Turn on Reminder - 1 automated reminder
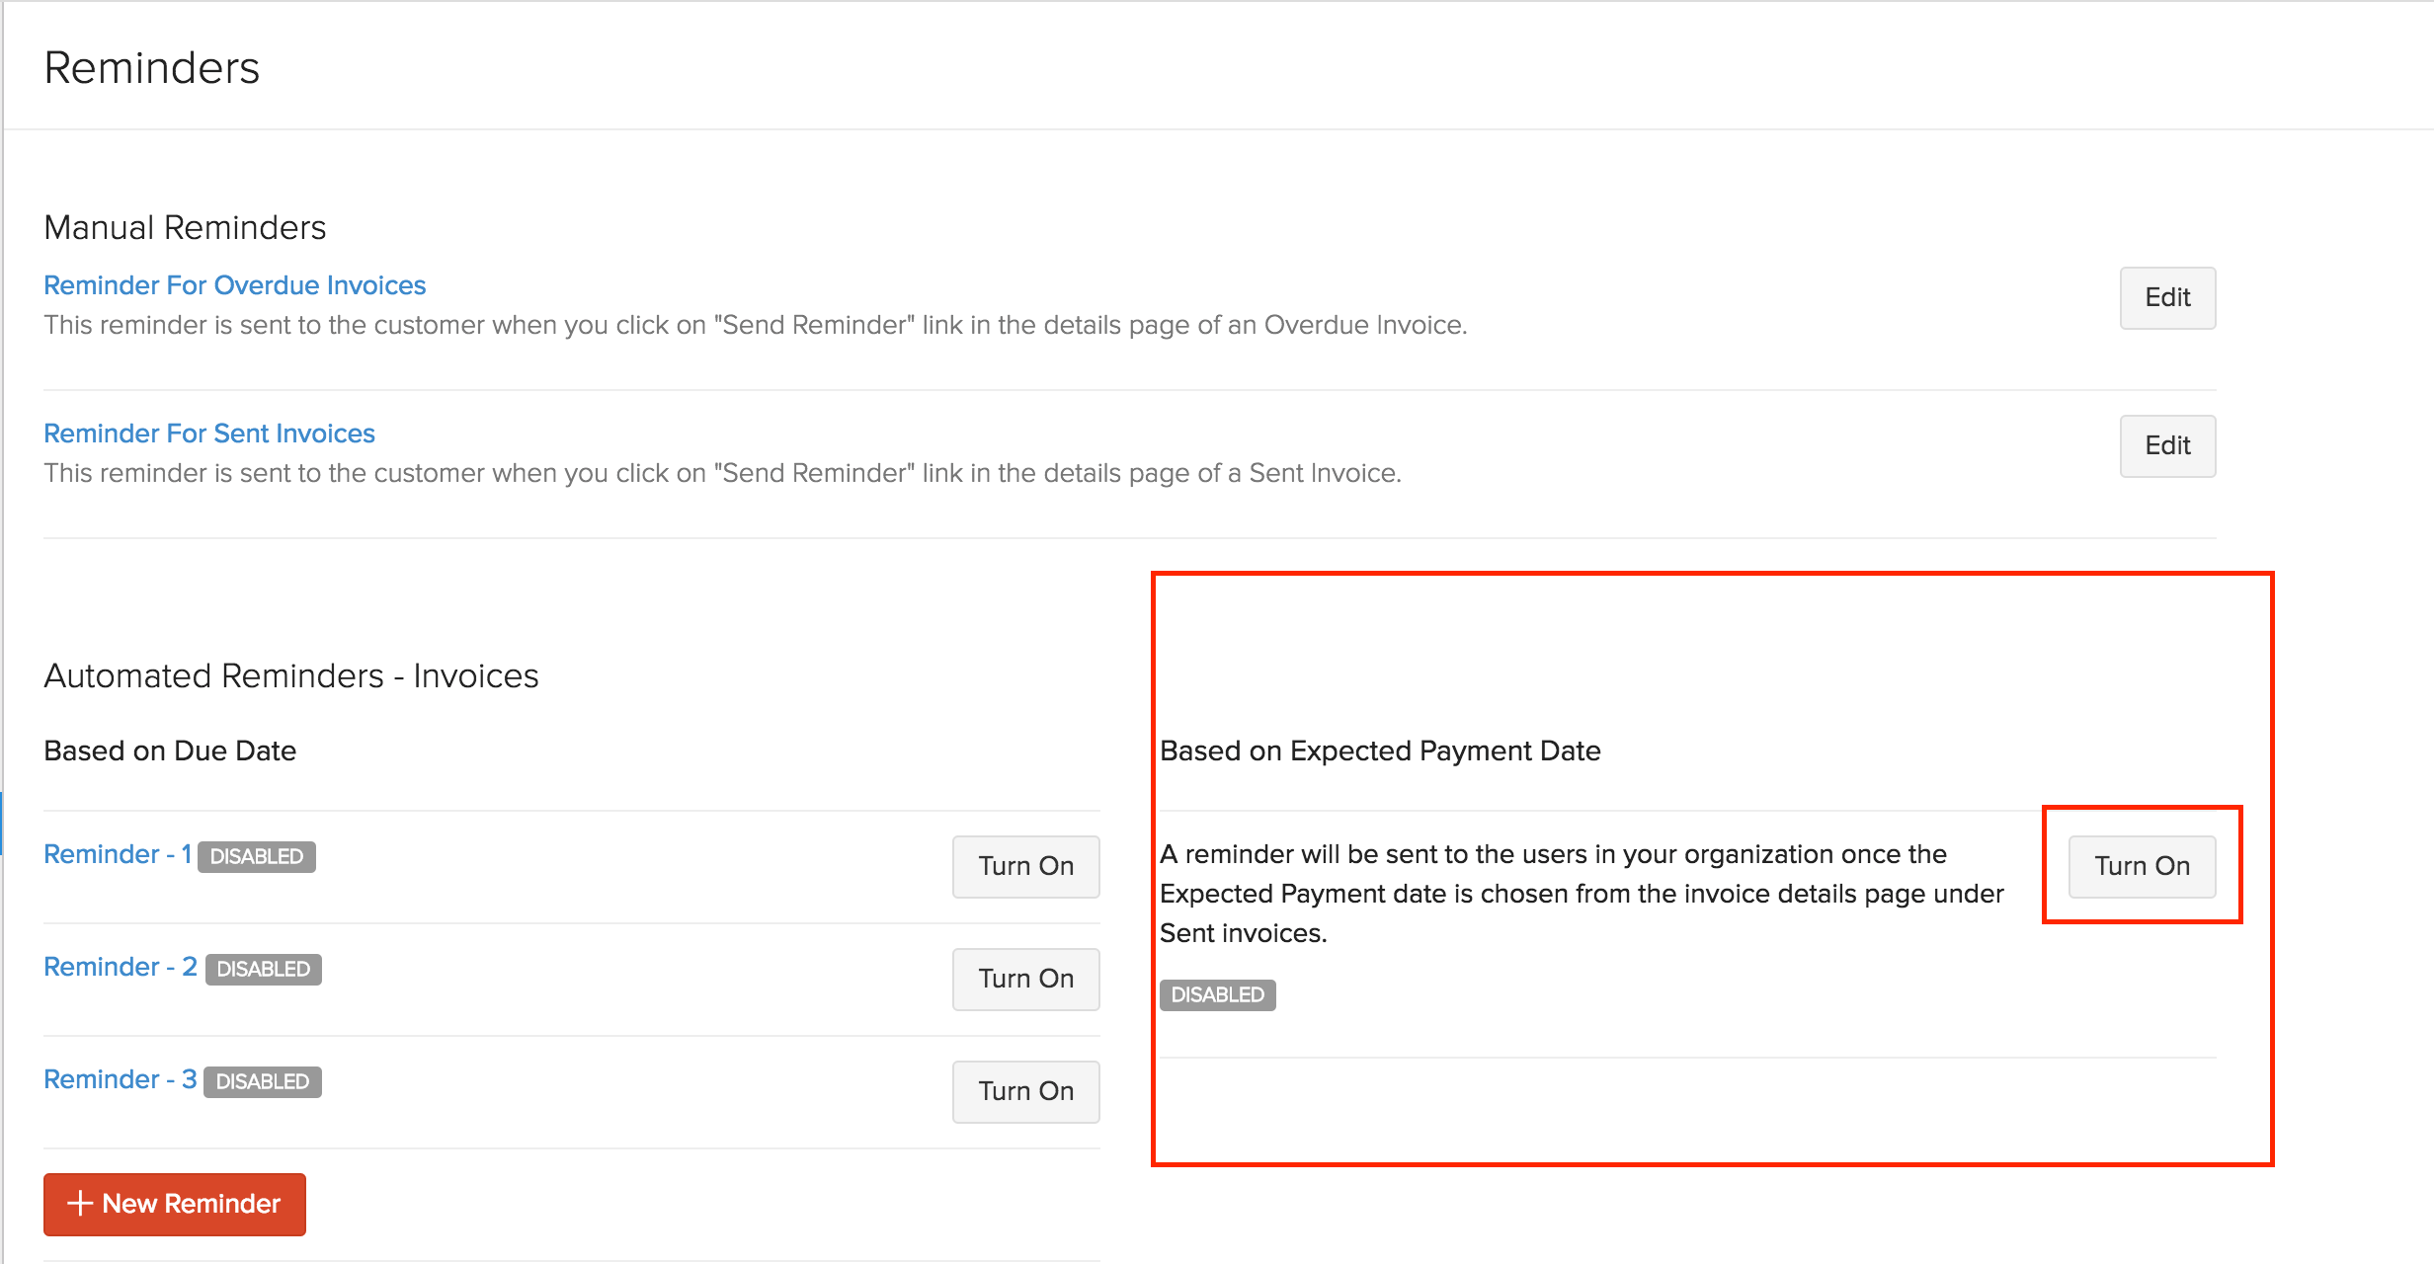This screenshot has width=2434, height=1264. click(x=1027, y=866)
